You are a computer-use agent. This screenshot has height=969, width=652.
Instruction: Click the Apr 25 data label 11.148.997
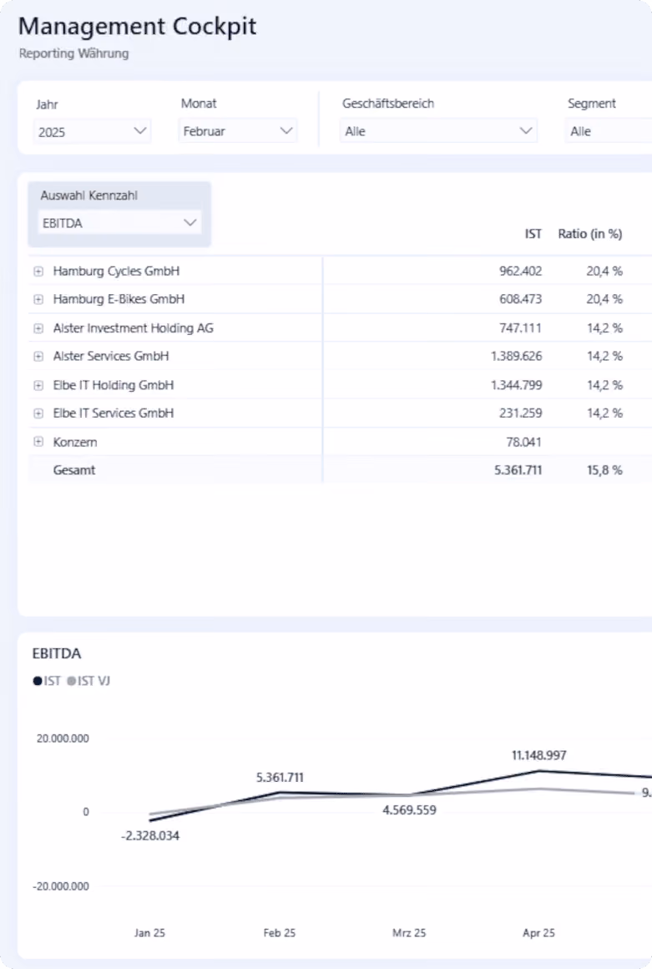point(539,755)
